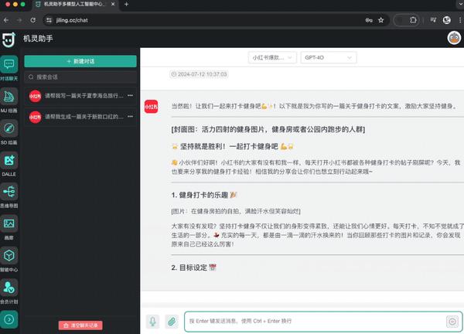Image resolution: width=464 pixels, height=334 pixels.
Task: Close the 机灵助手 browser tab
Action: click(x=113, y=4)
